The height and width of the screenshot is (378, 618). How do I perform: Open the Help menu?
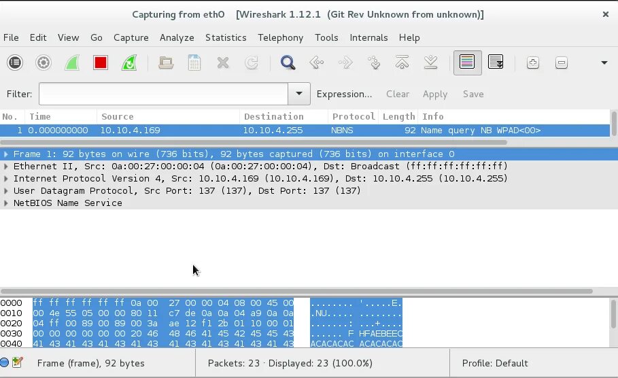point(409,37)
